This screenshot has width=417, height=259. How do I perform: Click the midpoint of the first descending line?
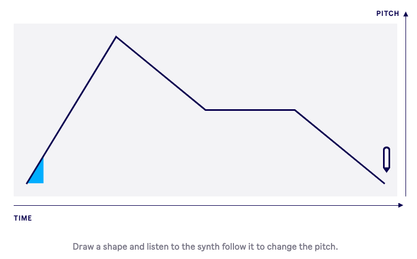(x=161, y=74)
